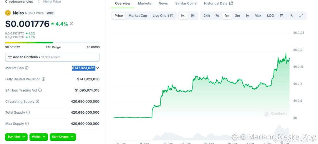Click the star icon in Add to Portfolio
Screen dimensions: 318x144
click(10, 57)
